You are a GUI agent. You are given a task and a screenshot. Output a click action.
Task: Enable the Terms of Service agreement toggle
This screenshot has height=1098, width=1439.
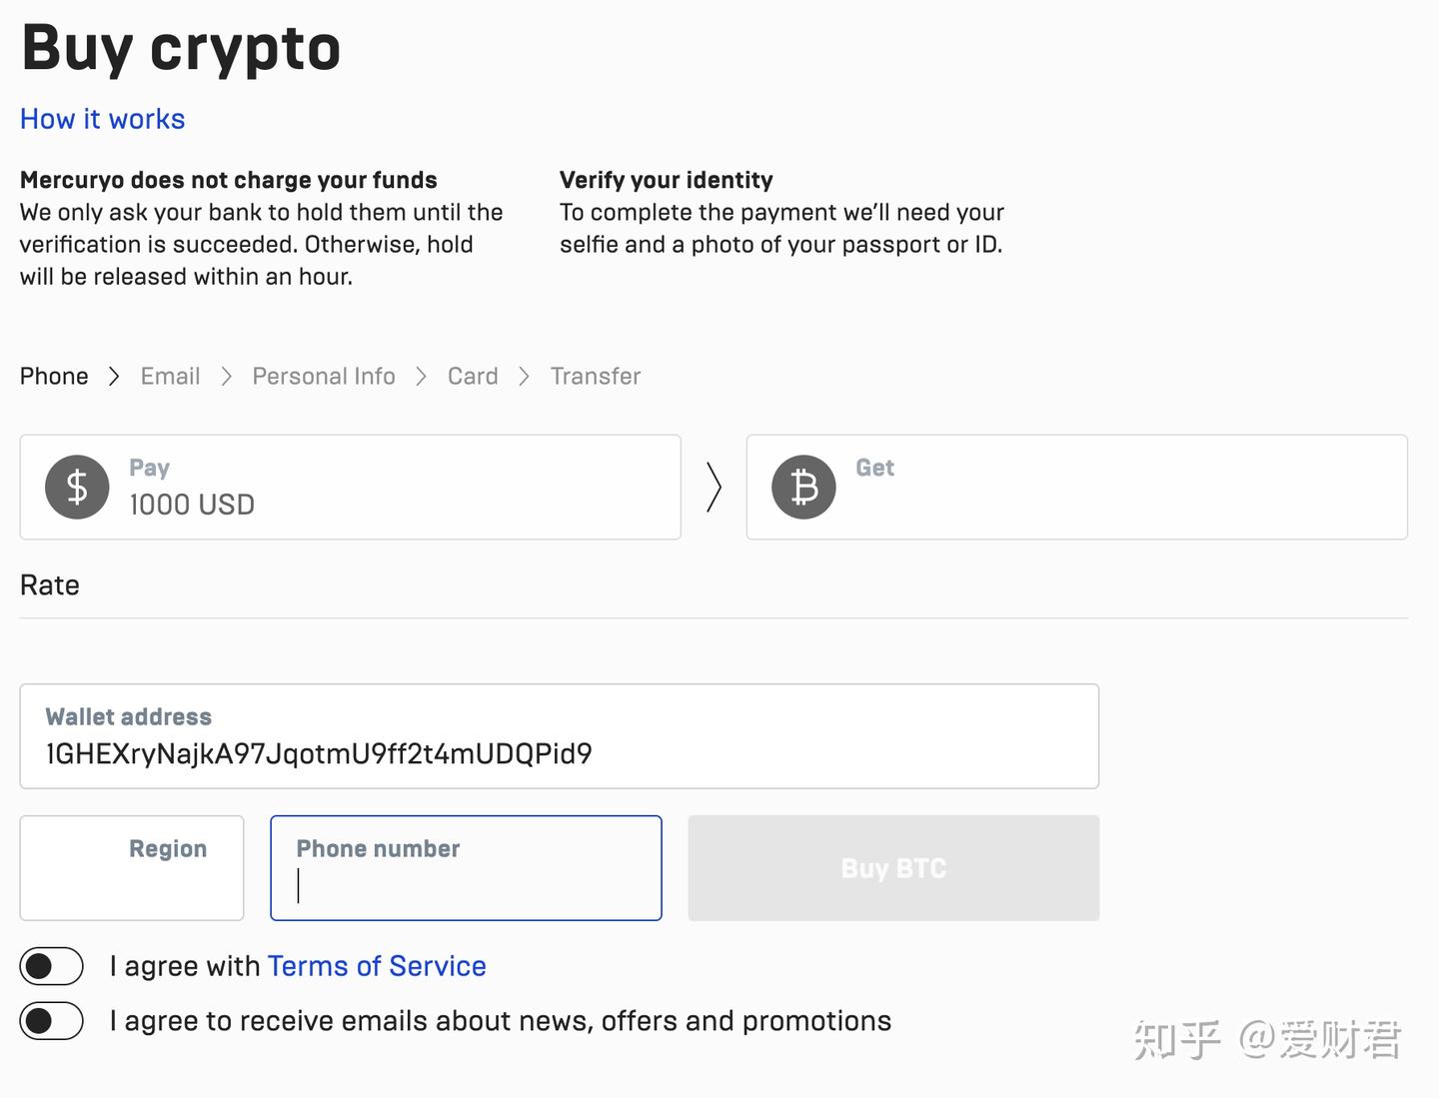[52, 966]
